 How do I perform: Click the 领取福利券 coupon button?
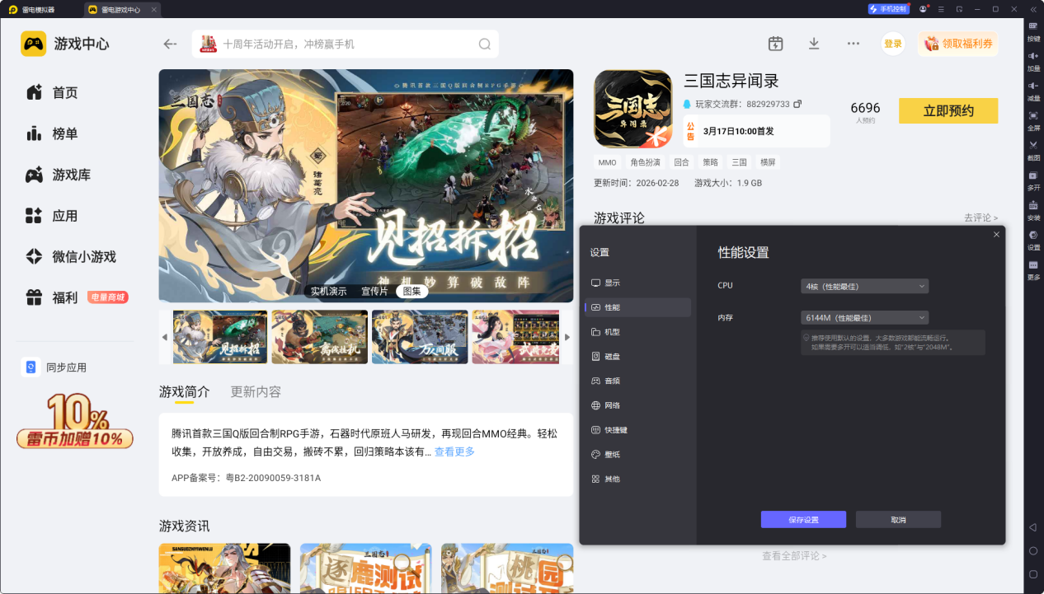(957, 44)
